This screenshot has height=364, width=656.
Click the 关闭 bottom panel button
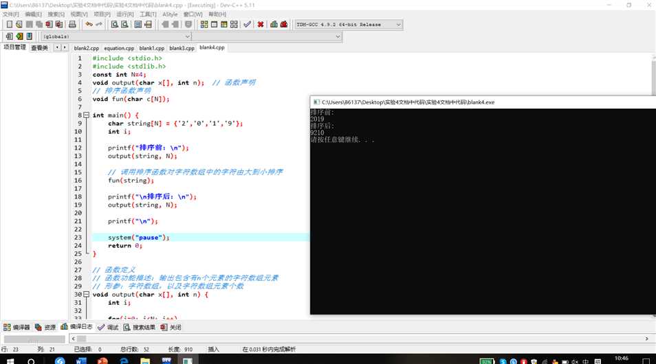tap(171, 327)
